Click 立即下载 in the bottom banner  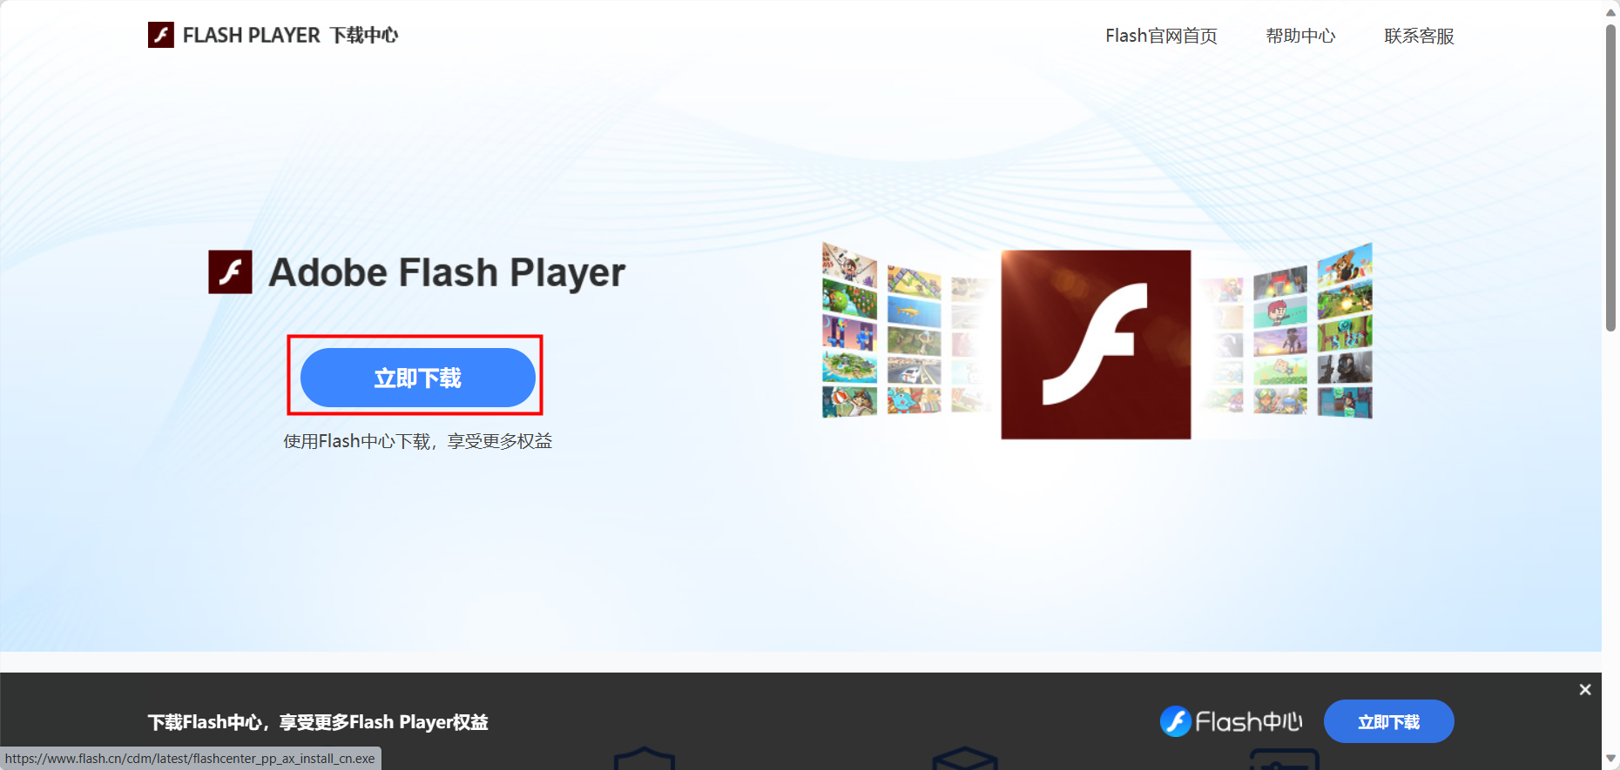[x=1388, y=721]
